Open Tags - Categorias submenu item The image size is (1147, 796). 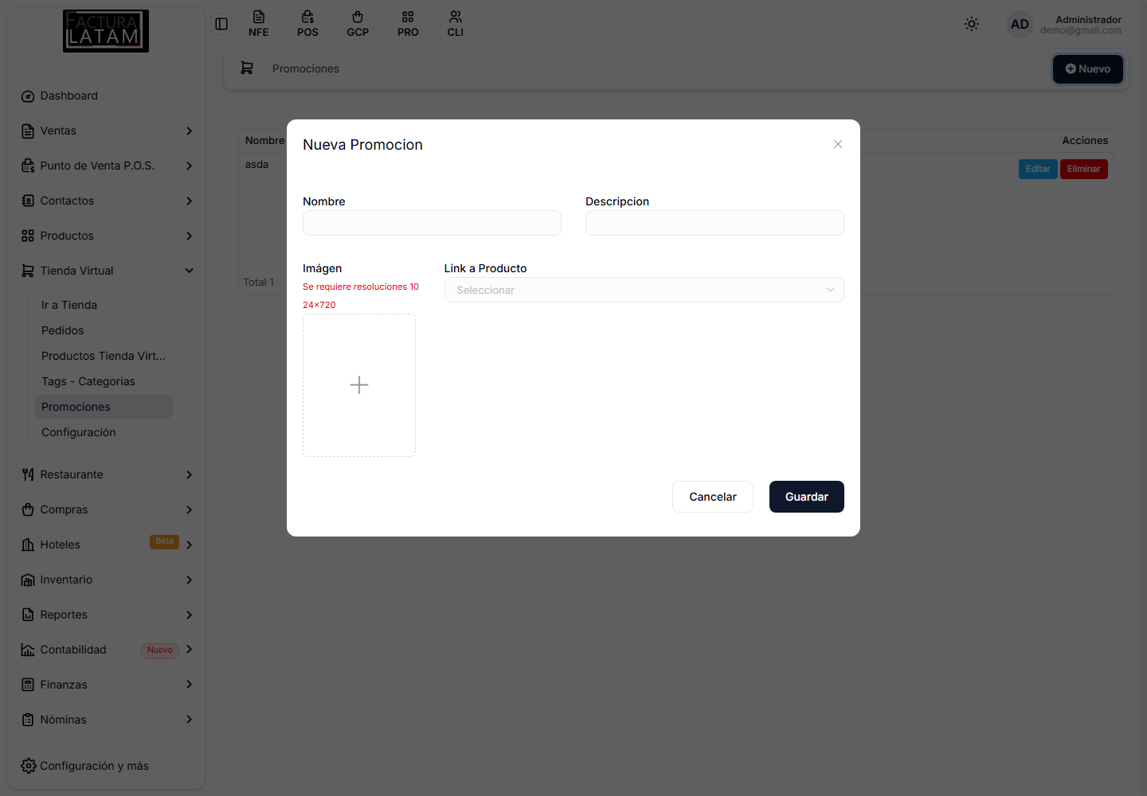click(x=88, y=381)
